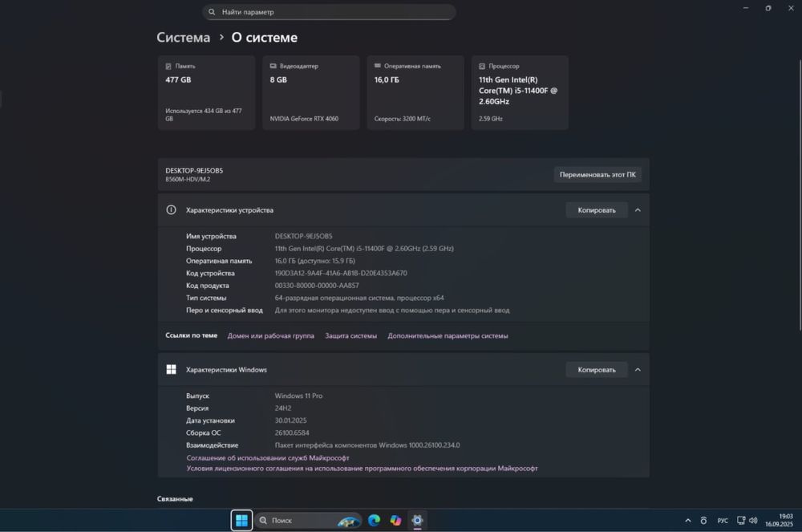802x532 pixels.
Task: Click the Ссылки по теме label
Action: [x=192, y=335]
